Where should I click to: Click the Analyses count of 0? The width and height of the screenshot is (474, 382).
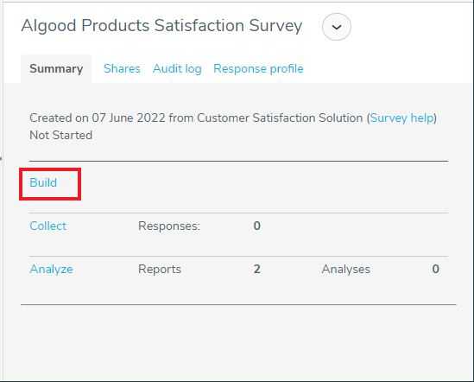tap(436, 269)
